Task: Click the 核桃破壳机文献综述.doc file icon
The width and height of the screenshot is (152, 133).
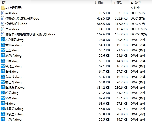Action: 3,18
